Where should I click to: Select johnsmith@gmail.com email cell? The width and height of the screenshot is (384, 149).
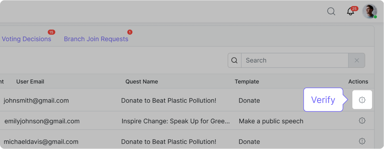[x=36, y=100]
